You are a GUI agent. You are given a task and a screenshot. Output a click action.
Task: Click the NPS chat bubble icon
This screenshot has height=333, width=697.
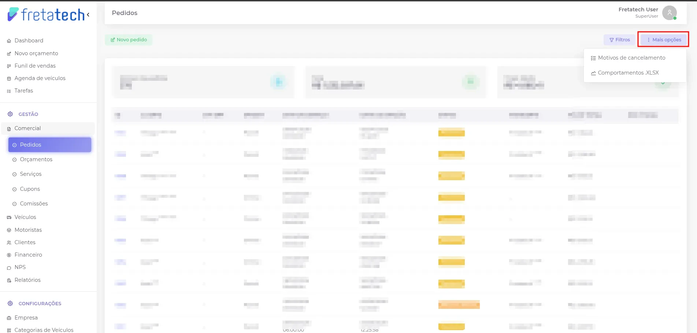(x=9, y=268)
